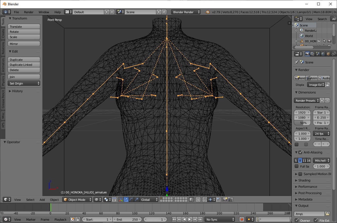Screen dimensions: 337x223
Task: Select the Object properties cube icon
Action: click(328, 54)
